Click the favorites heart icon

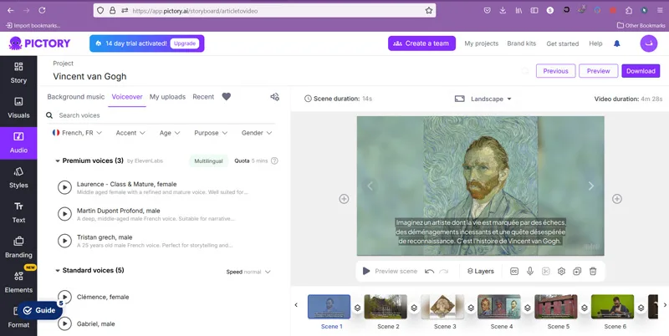tap(226, 97)
